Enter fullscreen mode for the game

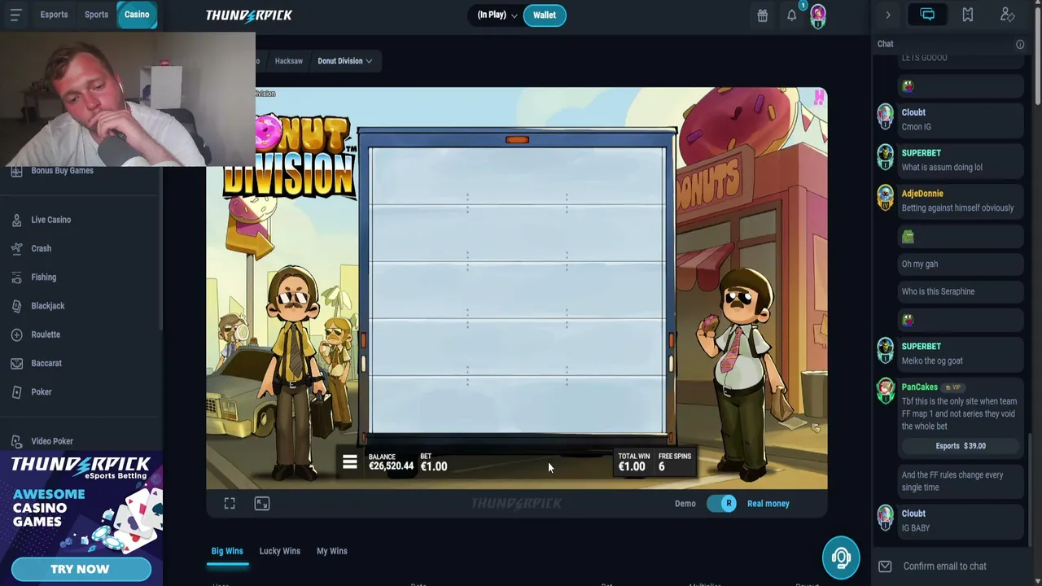pyautogui.click(x=230, y=504)
